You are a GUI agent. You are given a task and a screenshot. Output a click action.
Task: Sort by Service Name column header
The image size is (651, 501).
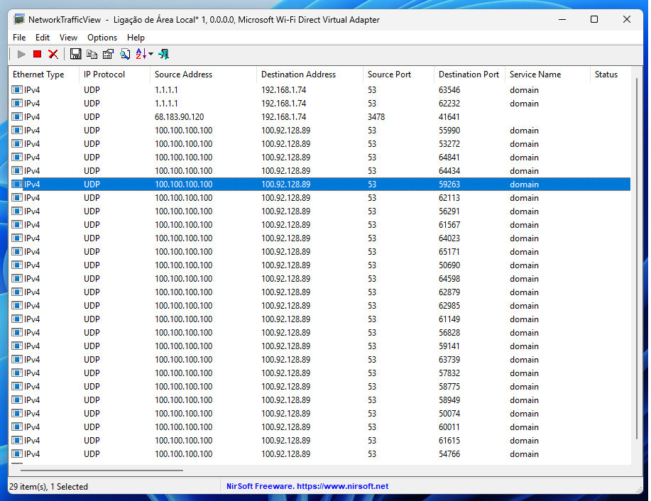pyautogui.click(x=547, y=75)
